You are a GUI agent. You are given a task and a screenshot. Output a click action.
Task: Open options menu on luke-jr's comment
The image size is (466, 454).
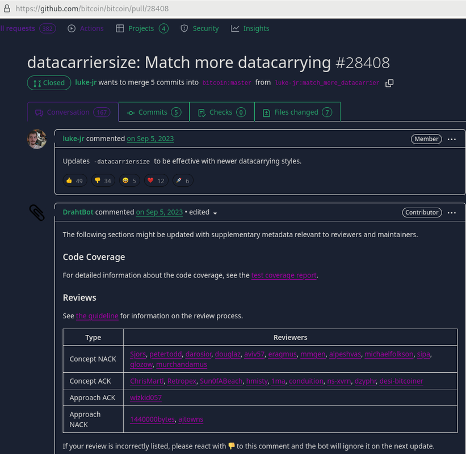click(x=452, y=139)
